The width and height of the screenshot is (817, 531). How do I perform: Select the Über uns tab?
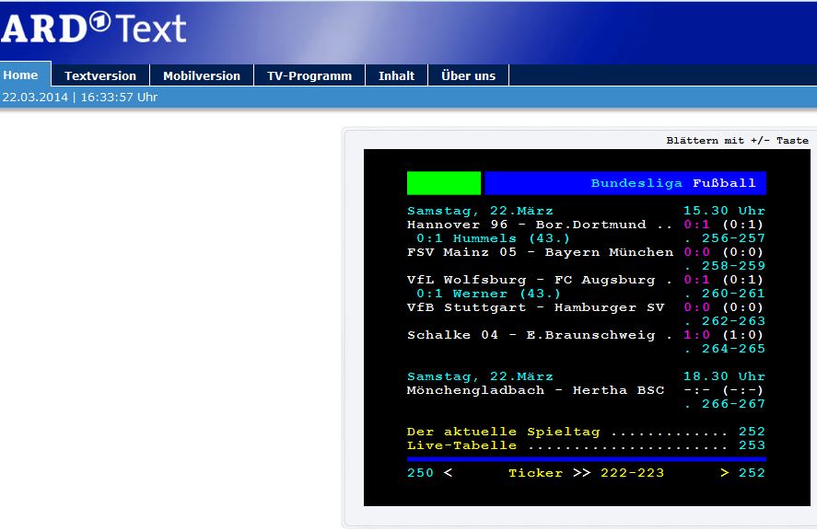[468, 75]
